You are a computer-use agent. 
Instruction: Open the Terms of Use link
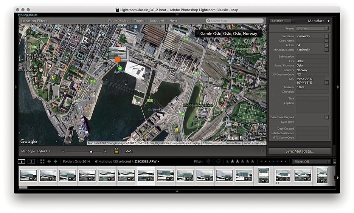pyautogui.click(x=233, y=143)
